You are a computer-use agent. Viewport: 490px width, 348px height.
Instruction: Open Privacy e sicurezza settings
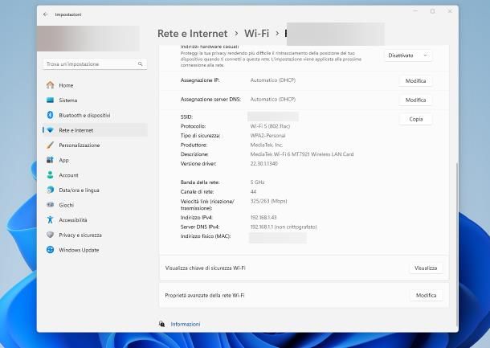pos(95,235)
